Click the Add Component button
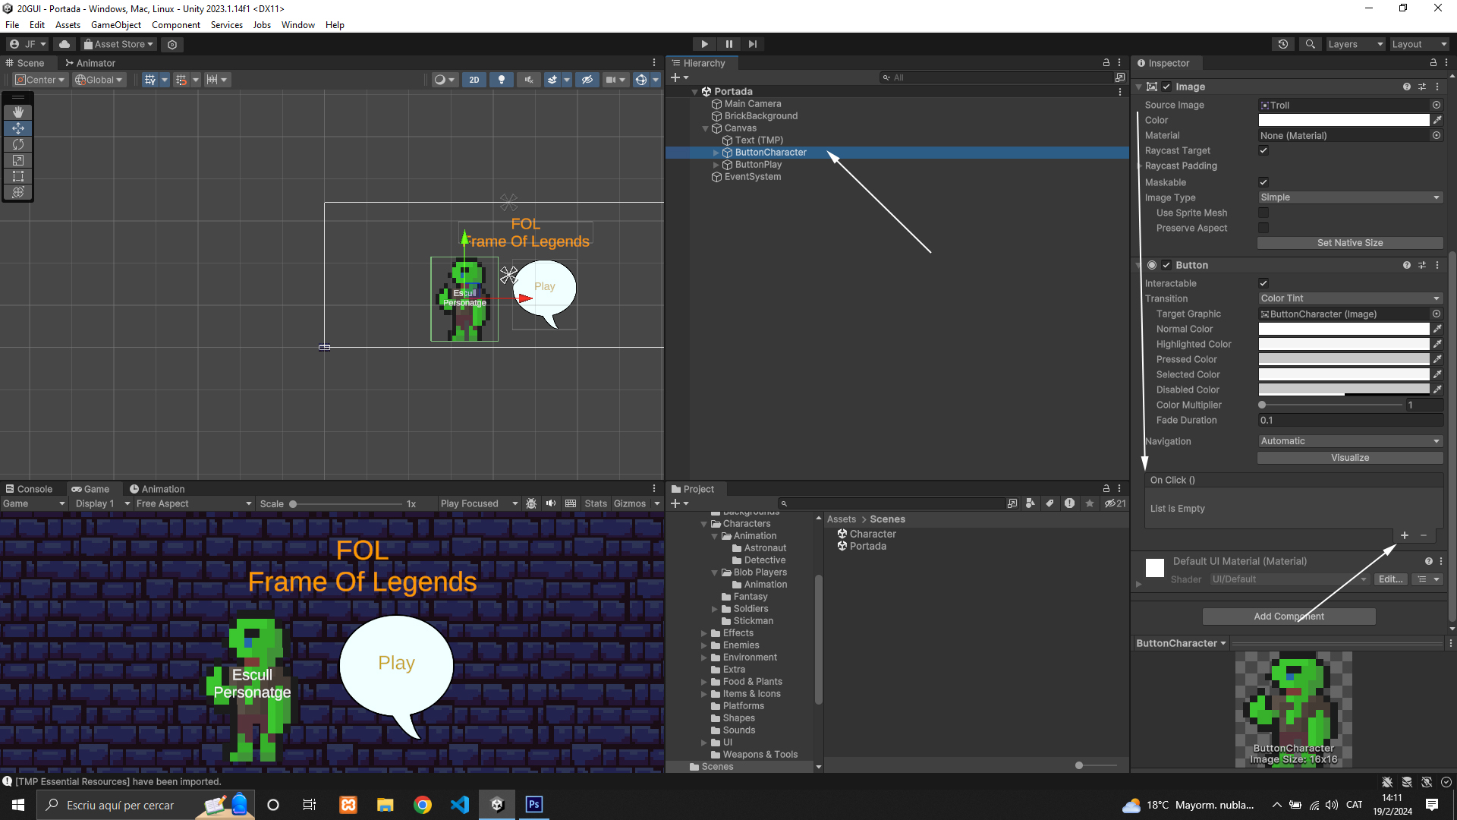 pyautogui.click(x=1289, y=617)
